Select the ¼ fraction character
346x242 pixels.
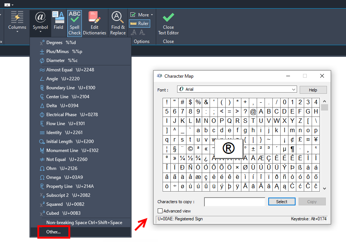[182, 158]
